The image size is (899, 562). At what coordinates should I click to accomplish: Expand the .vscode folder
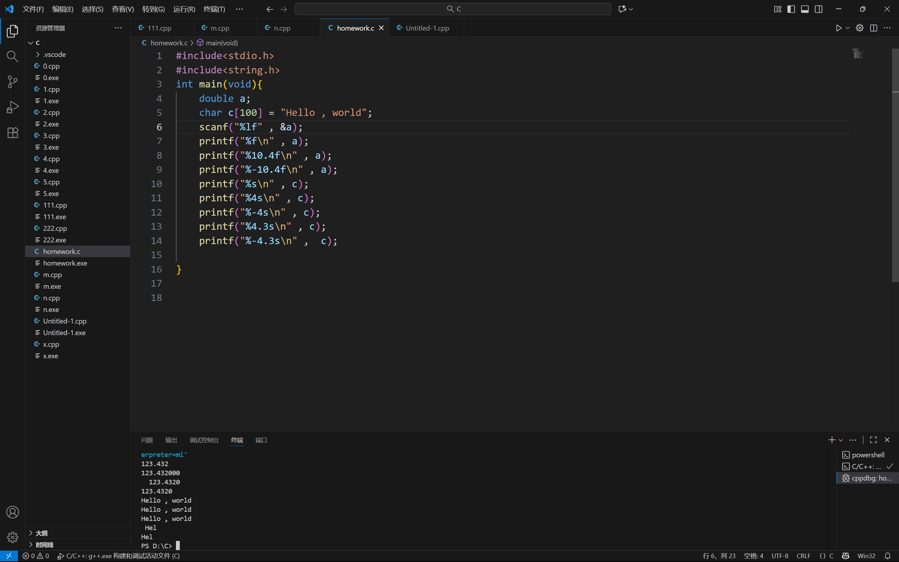coord(54,54)
